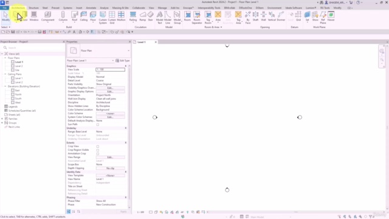Image resolution: width=389 pixels, height=219 pixels.
Task: Select the Model Line tool
Action: pyautogui.click(x=168, y=18)
